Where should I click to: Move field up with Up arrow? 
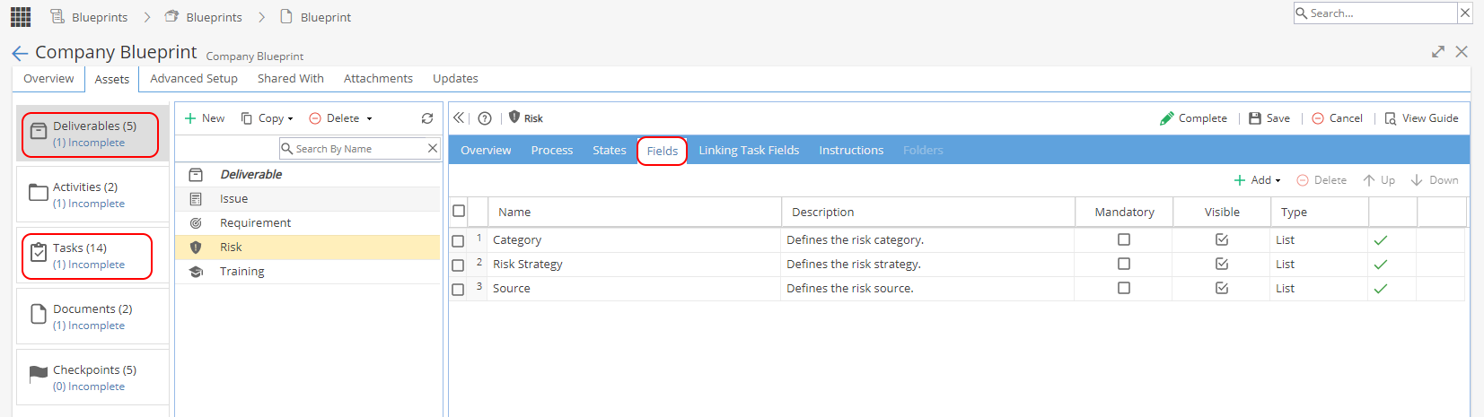point(1379,180)
